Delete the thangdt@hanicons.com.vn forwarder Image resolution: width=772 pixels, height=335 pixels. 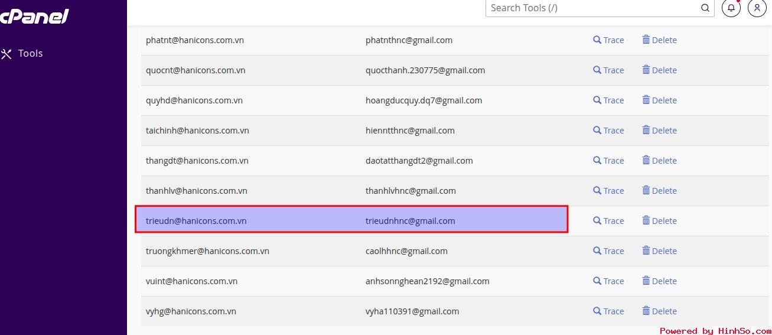coord(659,161)
